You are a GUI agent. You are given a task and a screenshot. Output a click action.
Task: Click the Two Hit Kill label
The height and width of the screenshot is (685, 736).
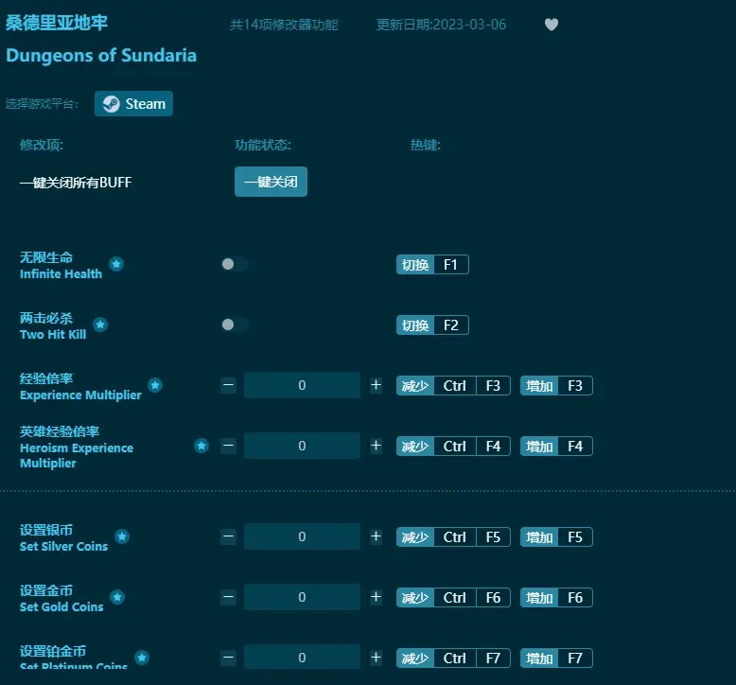[x=53, y=334]
